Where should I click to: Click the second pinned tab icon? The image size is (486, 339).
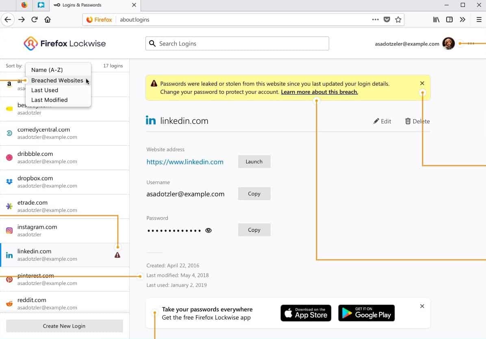point(41,5)
